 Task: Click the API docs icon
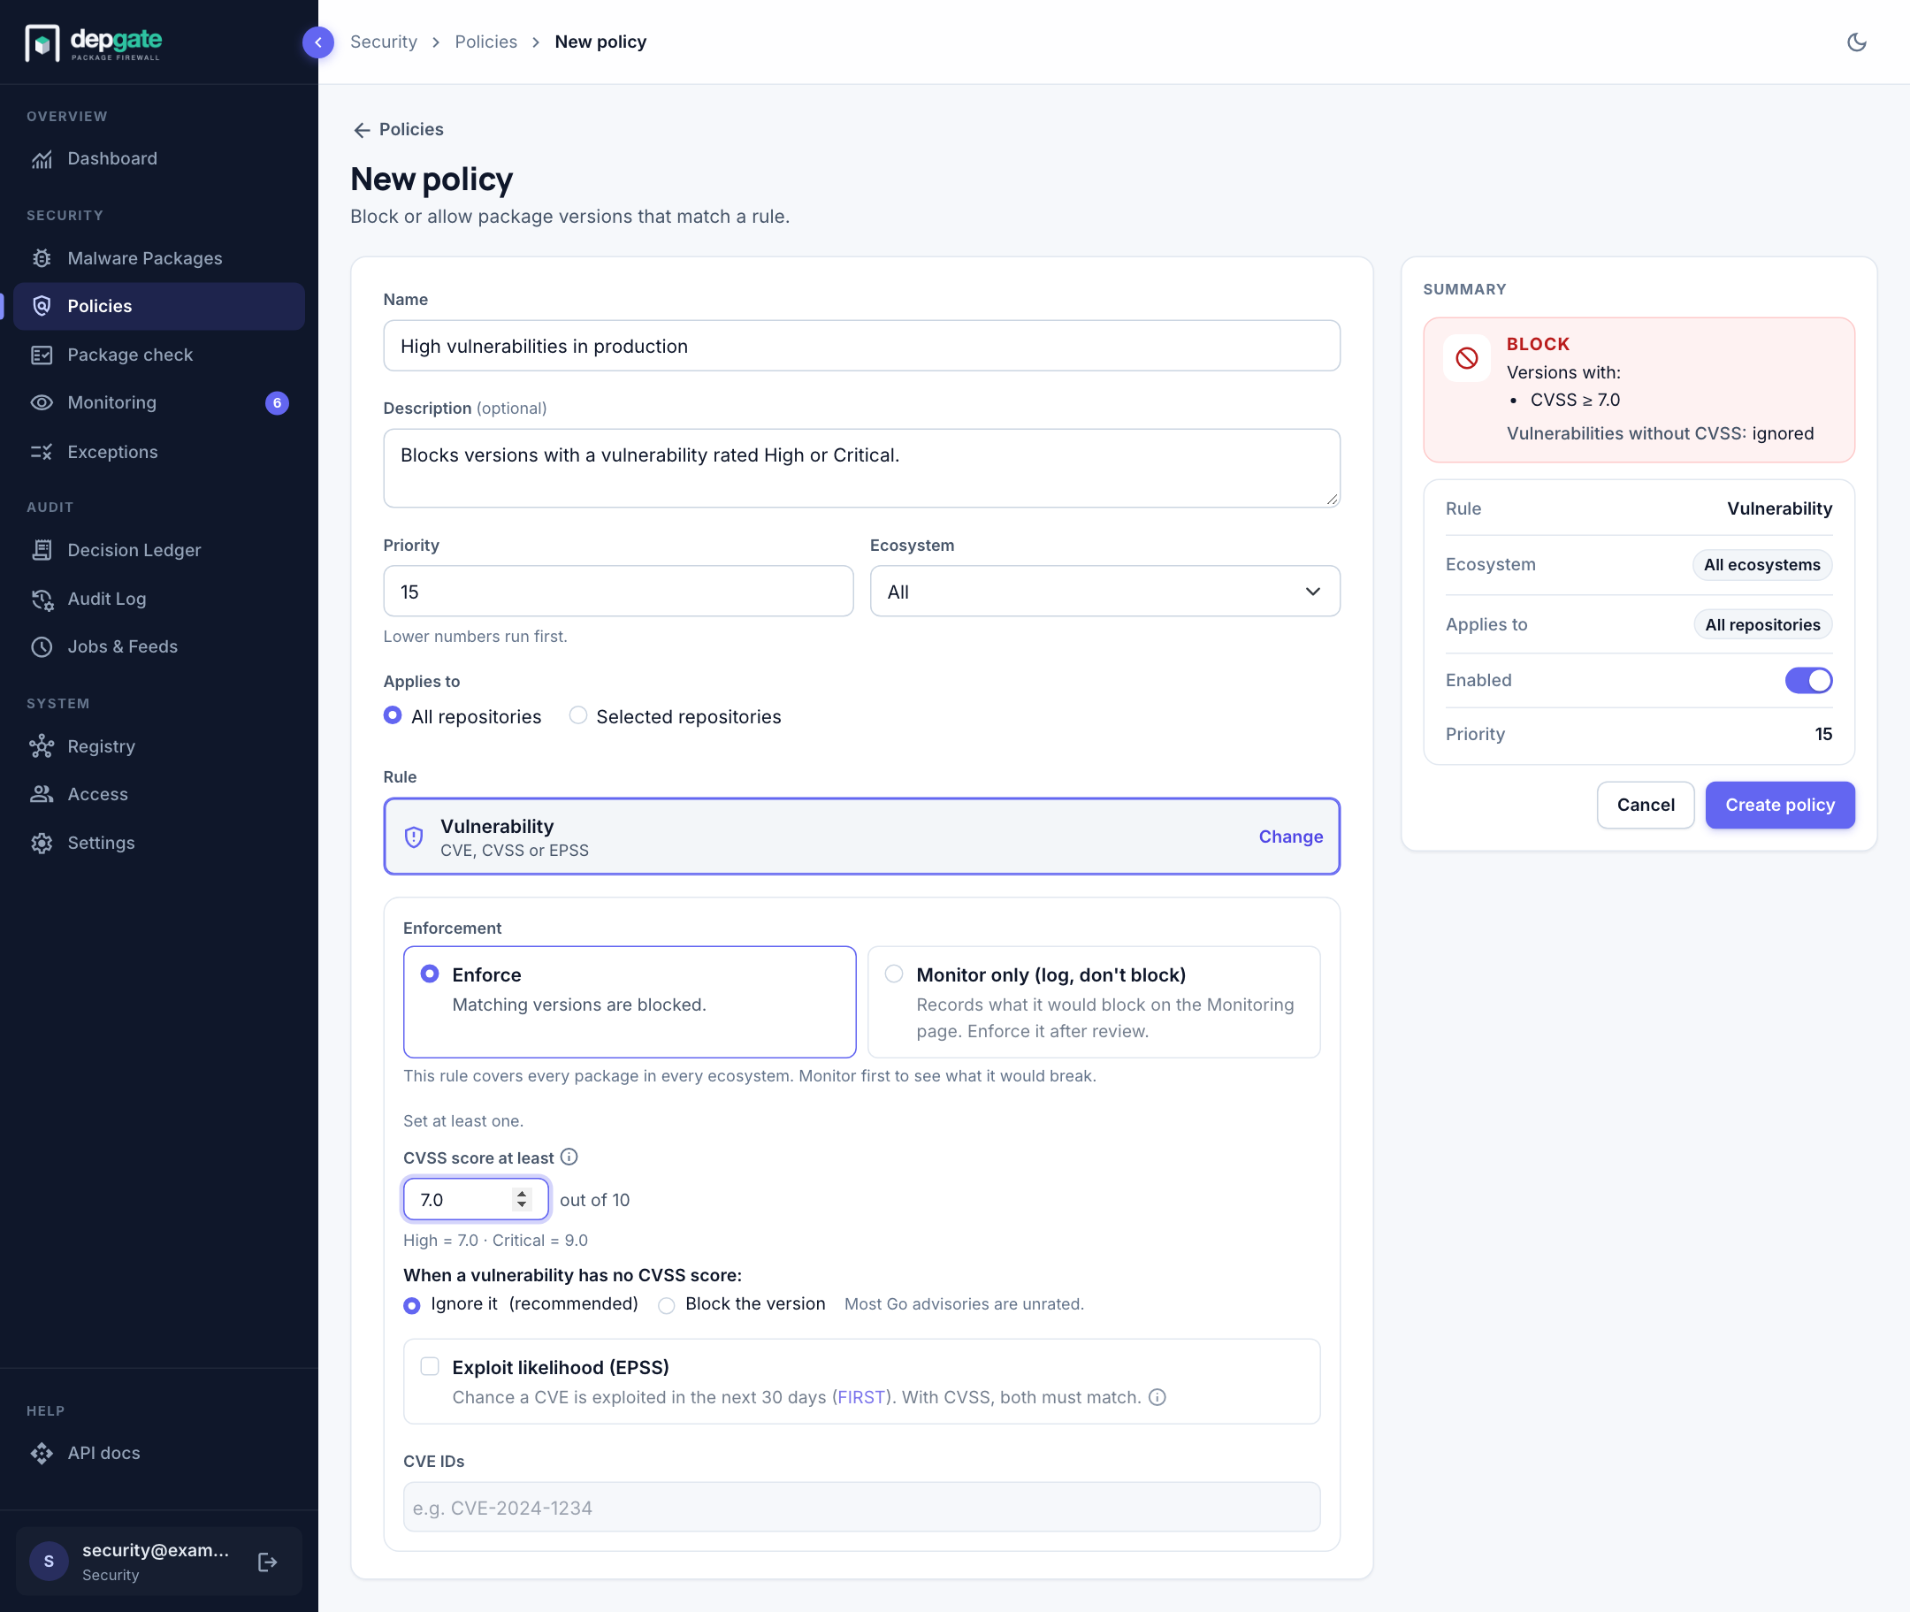pos(42,1453)
